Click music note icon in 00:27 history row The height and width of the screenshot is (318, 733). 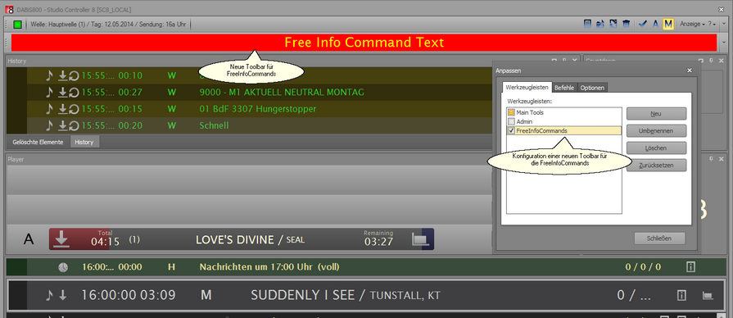pos(50,92)
